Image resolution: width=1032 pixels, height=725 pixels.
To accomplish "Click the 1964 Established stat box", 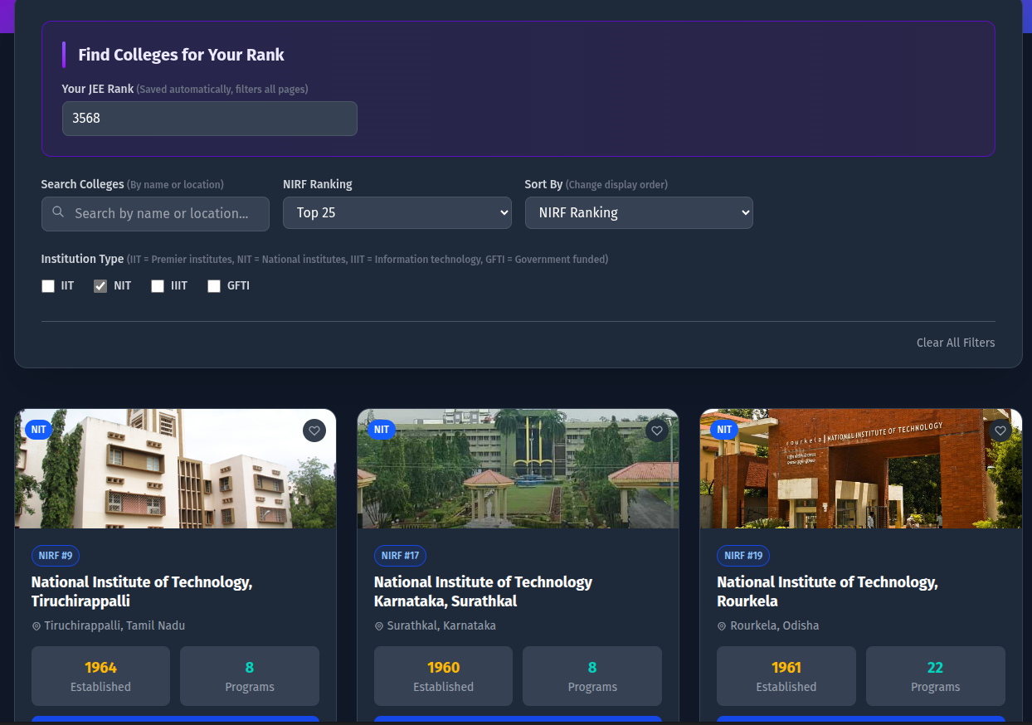I will 100,676.
